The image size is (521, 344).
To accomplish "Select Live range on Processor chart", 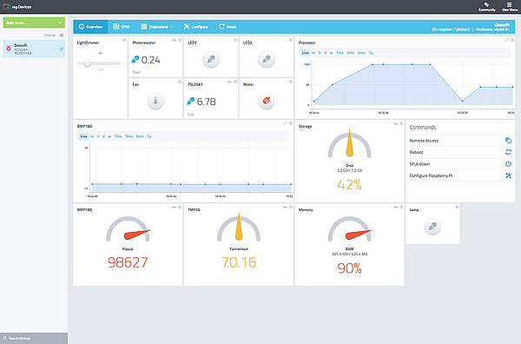I will [x=306, y=52].
